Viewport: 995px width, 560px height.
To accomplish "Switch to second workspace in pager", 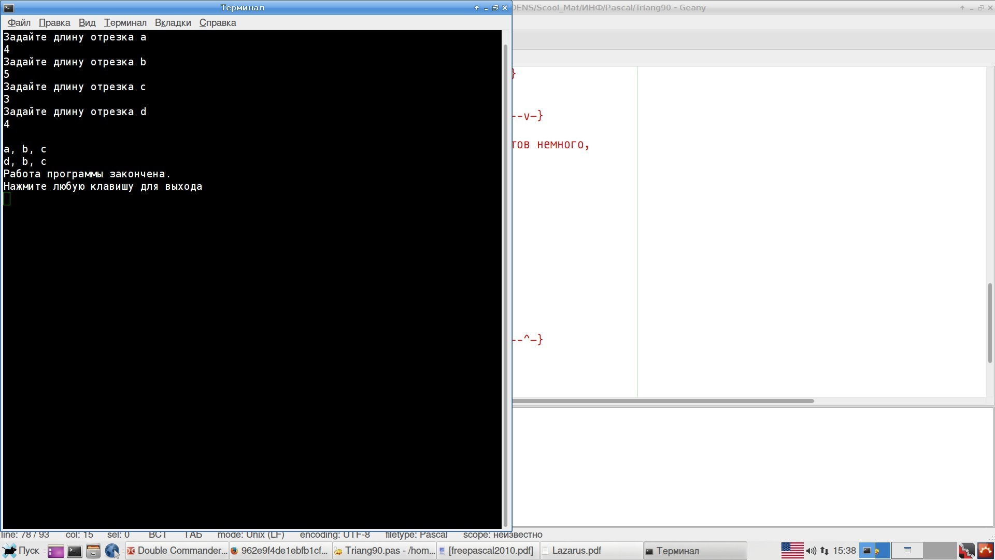I will [907, 551].
